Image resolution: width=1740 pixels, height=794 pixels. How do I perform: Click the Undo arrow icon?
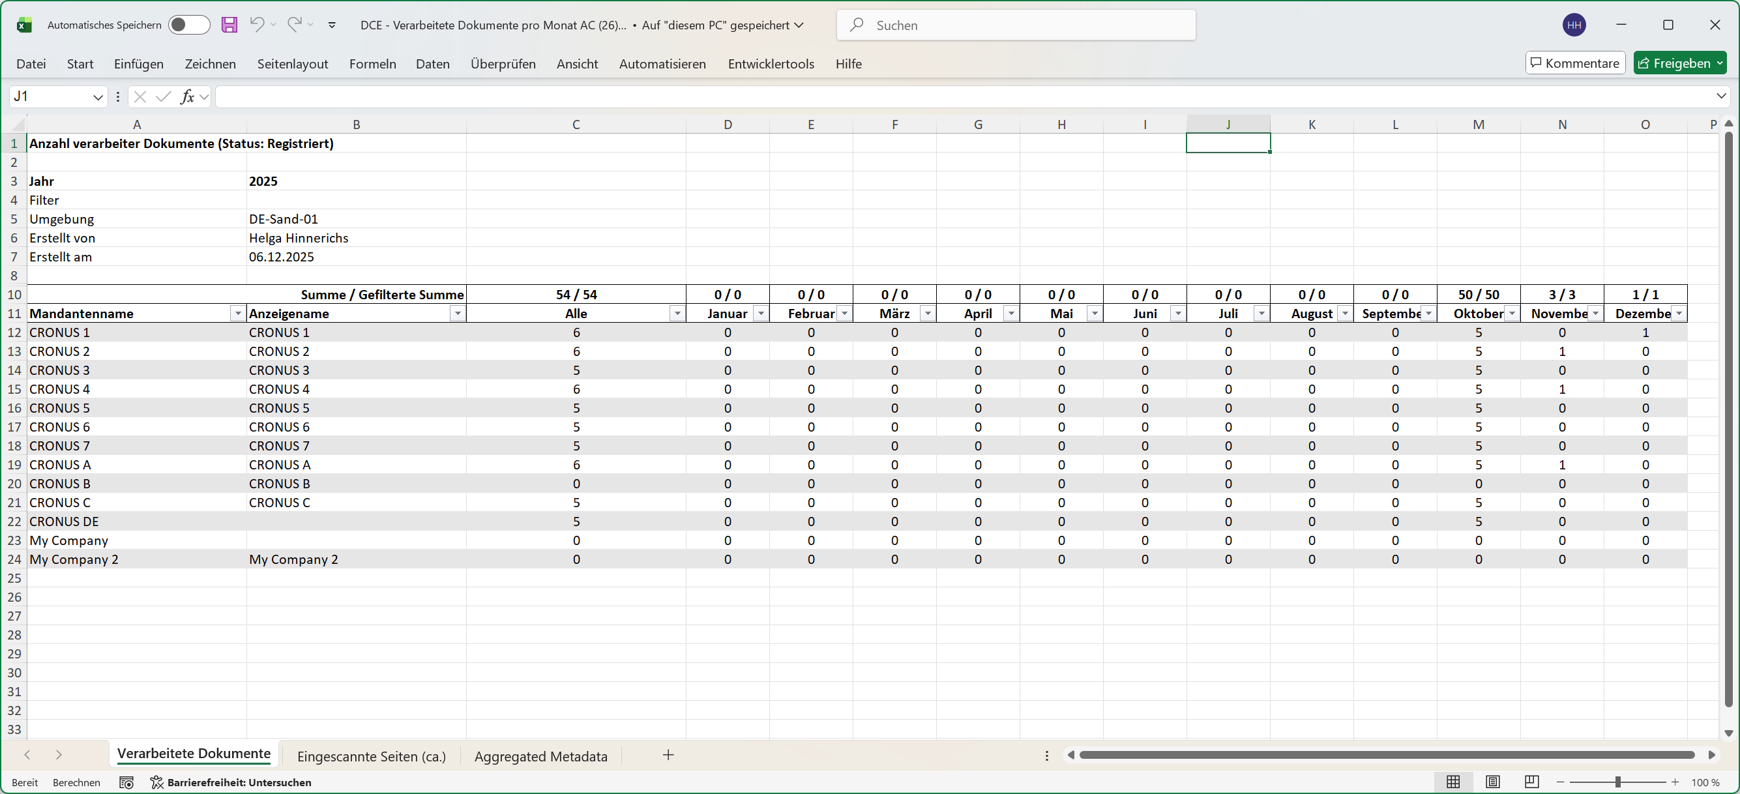click(x=257, y=25)
